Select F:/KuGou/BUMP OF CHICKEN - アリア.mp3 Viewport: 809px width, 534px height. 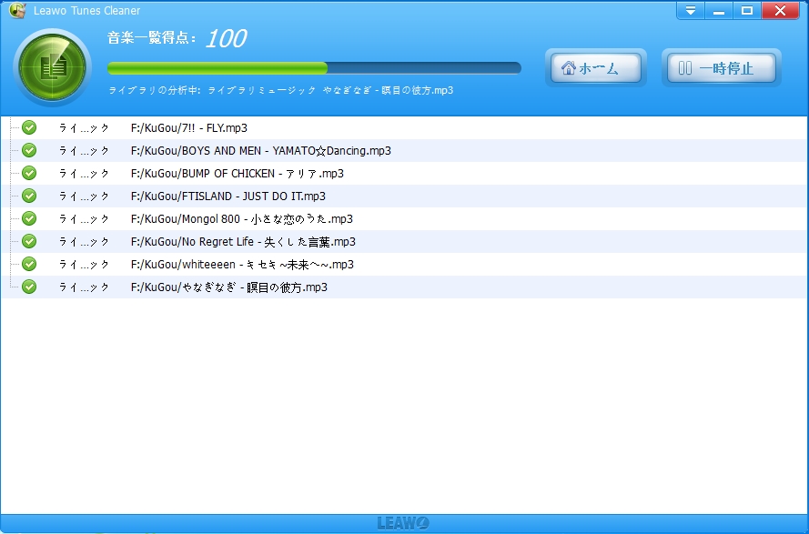pos(238,174)
